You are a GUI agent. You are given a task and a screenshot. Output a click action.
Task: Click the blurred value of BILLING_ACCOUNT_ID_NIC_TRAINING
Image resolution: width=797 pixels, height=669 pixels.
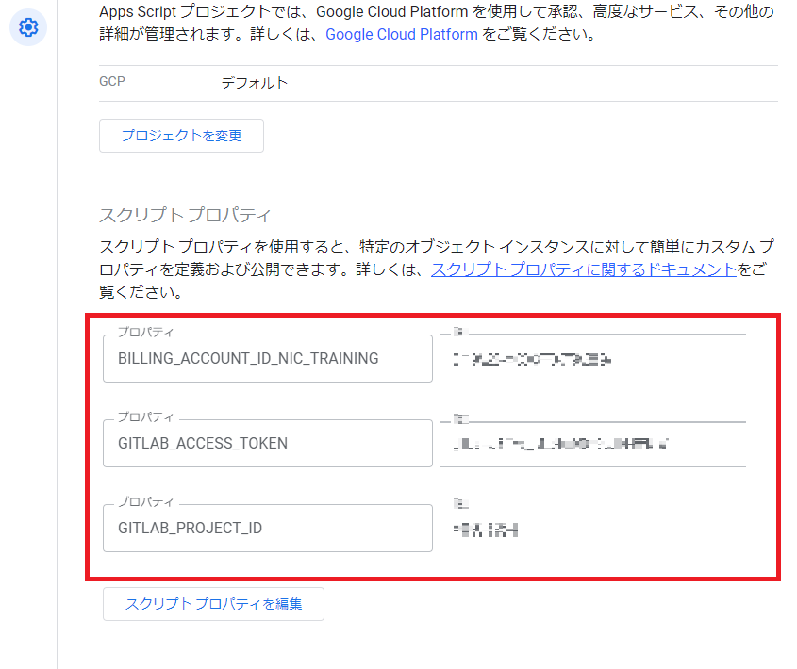click(x=532, y=360)
